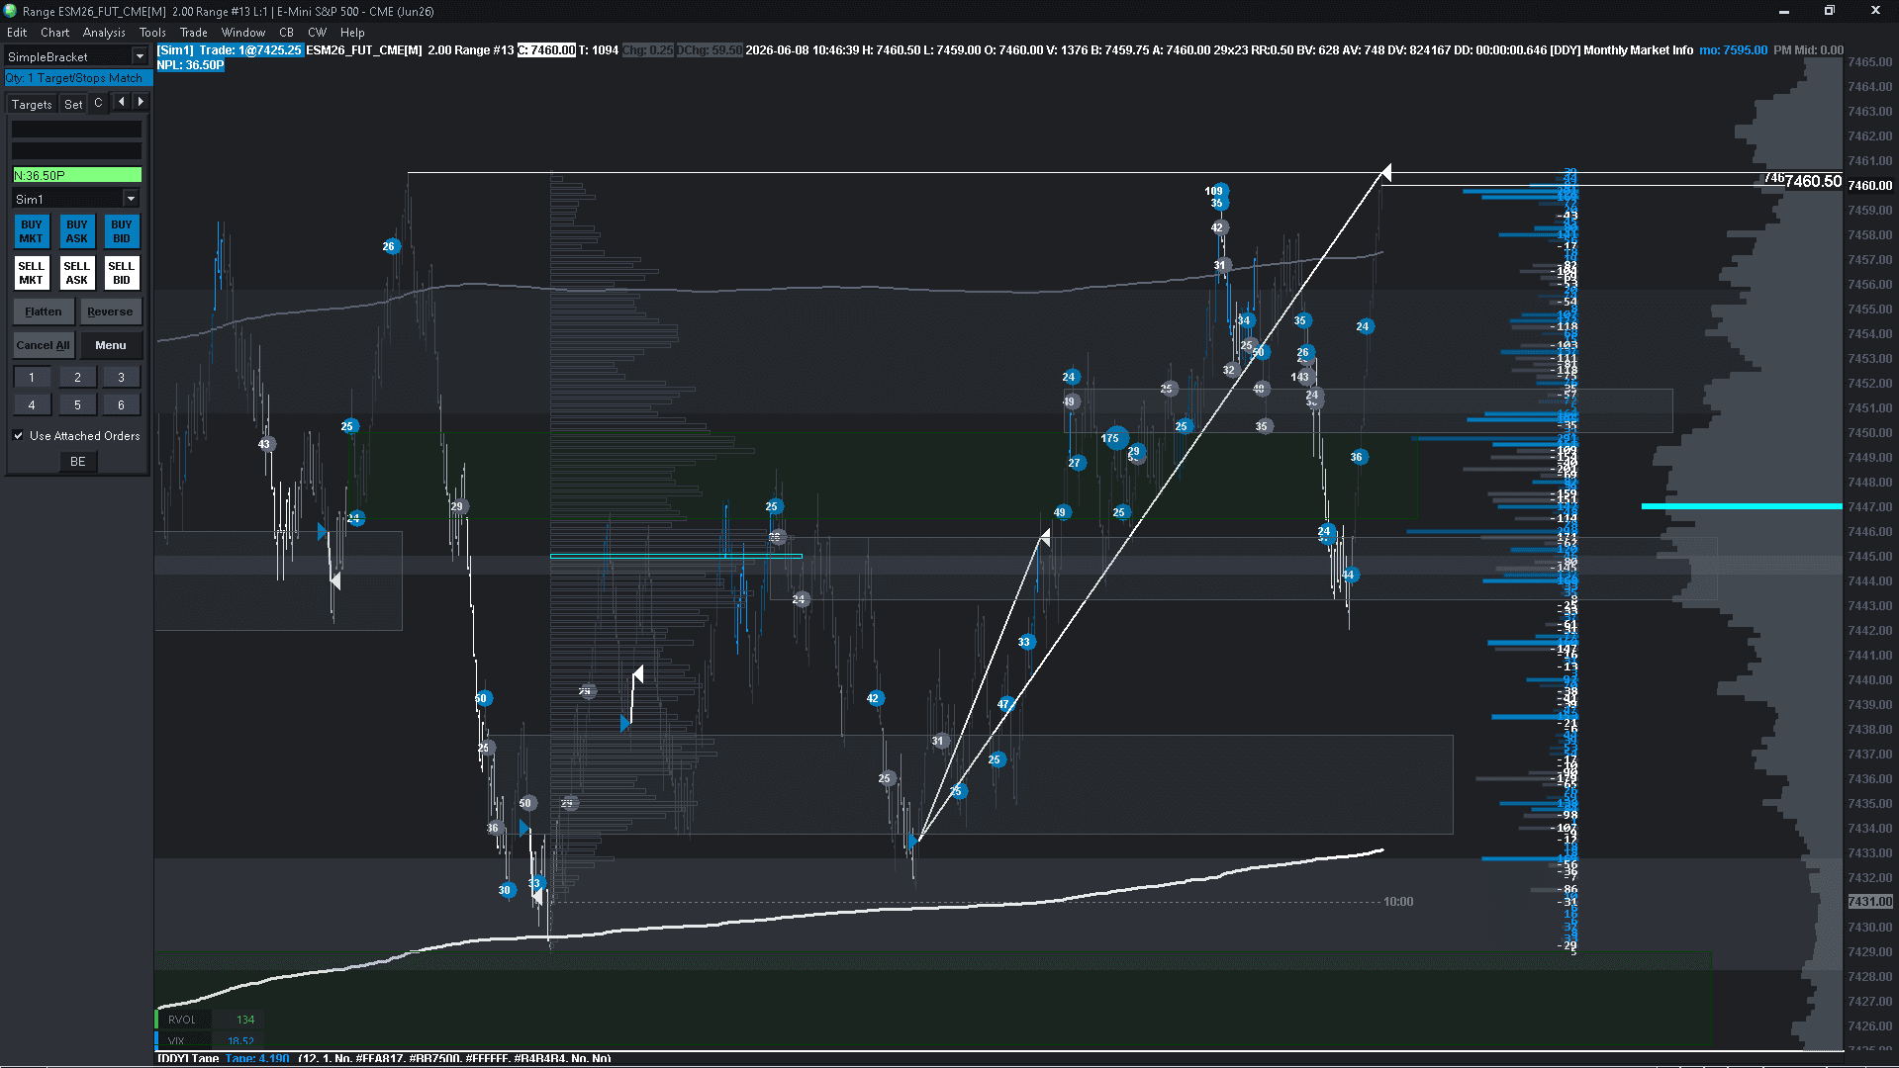Click the Tape: 4.190 status text

pos(257,1059)
